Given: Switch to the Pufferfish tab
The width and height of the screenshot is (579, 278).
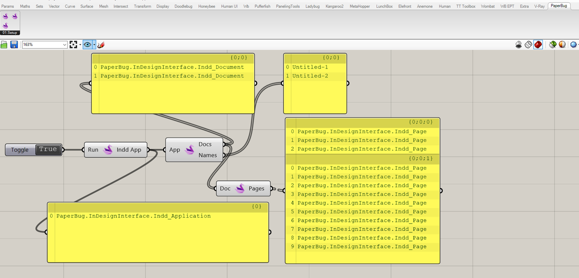Looking at the screenshot, I should tap(262, 6).
